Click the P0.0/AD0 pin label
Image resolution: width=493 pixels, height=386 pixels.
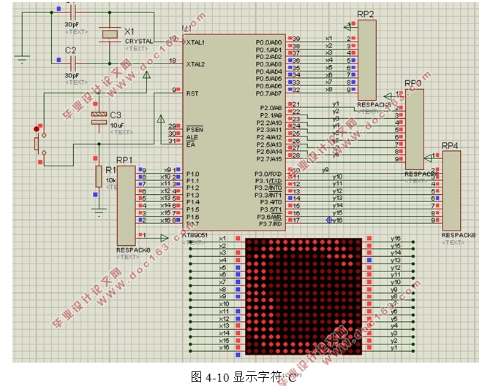tap(269, 42)
